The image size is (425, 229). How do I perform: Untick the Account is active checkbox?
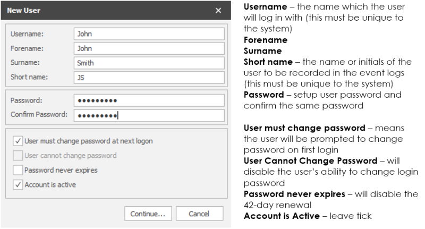point(19,185)
